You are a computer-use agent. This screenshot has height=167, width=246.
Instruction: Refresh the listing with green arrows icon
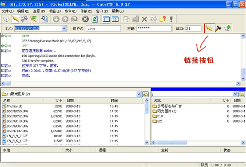coord(95,19)
